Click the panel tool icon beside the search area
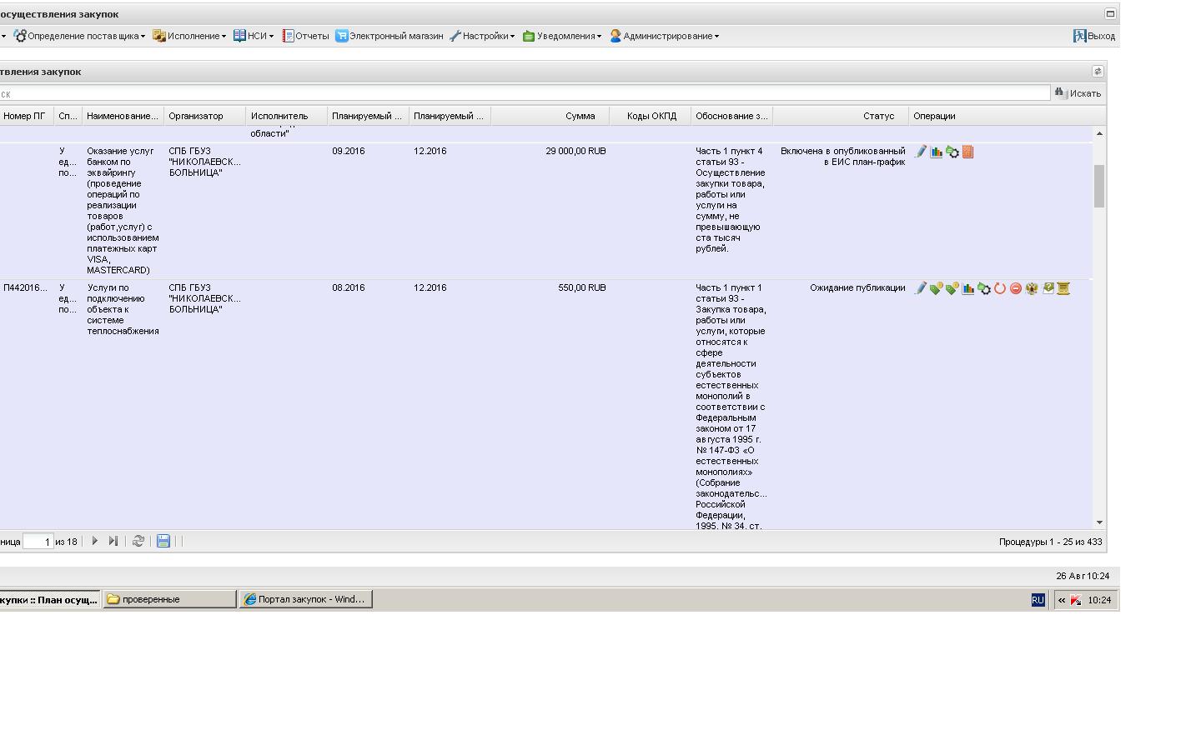This screenshot has width=1201, height=750. (1098, 72)
